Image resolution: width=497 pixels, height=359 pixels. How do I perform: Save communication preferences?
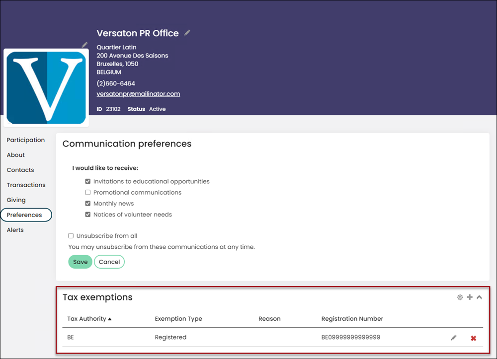[x=80, y=262]
